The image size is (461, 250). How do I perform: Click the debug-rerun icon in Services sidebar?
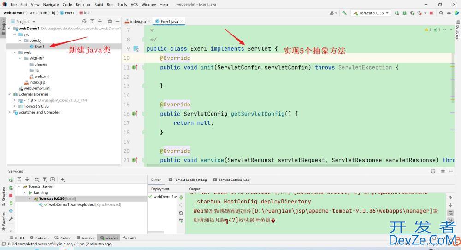click(x=11, y=188)
